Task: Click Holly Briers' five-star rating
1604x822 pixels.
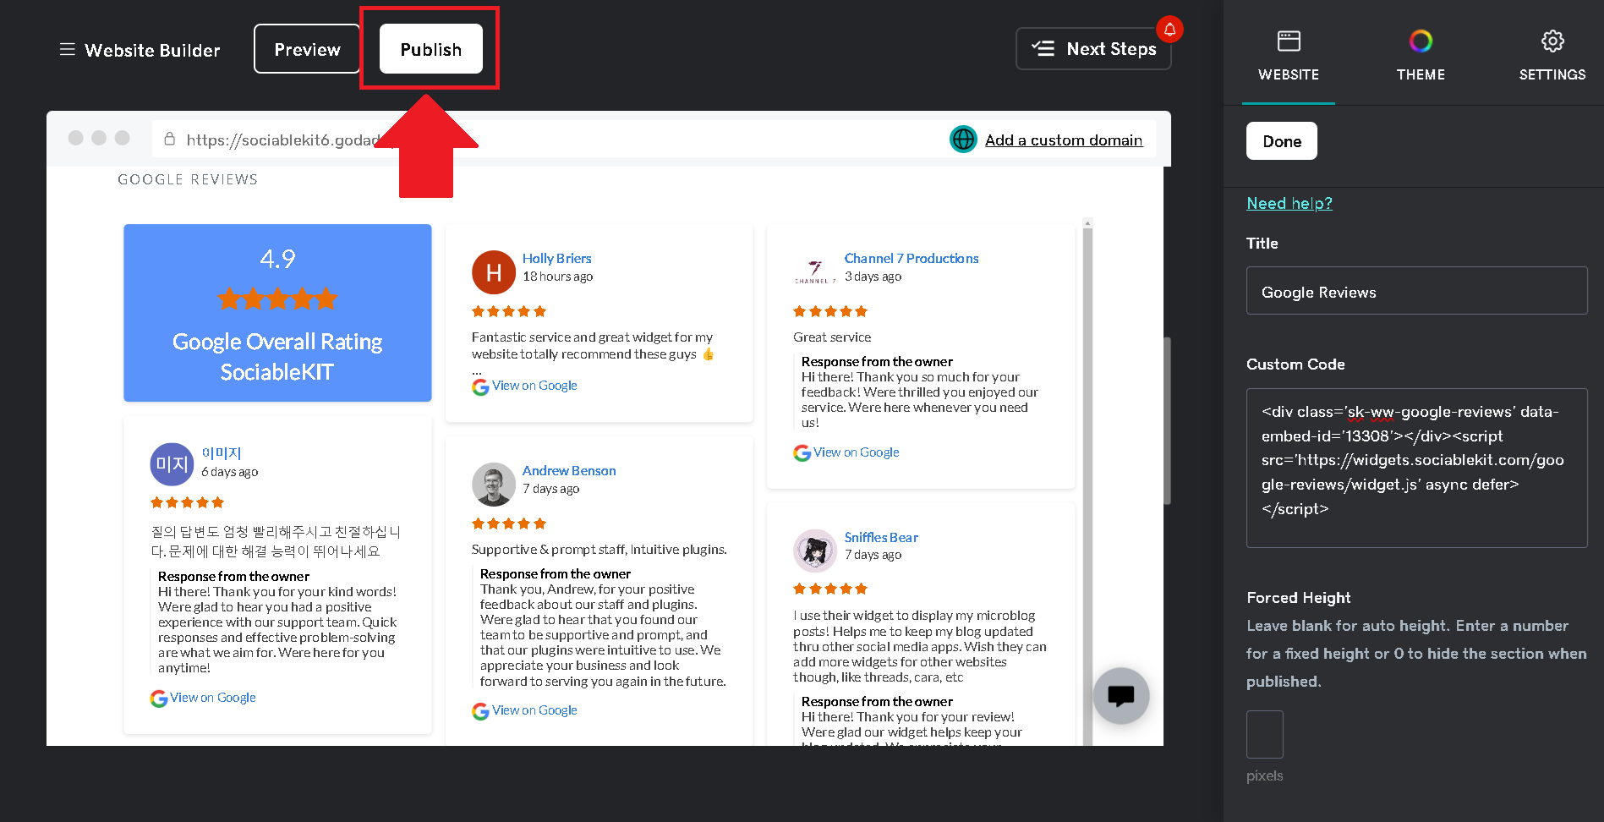Action: coord(509,311)
